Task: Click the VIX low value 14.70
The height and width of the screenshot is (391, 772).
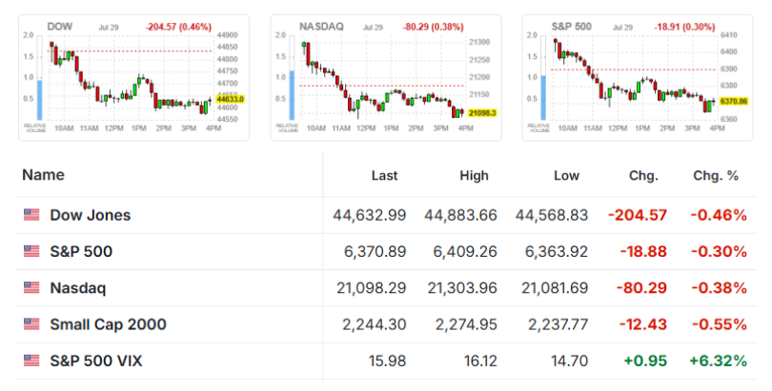Action: click(x=570, y=362)
